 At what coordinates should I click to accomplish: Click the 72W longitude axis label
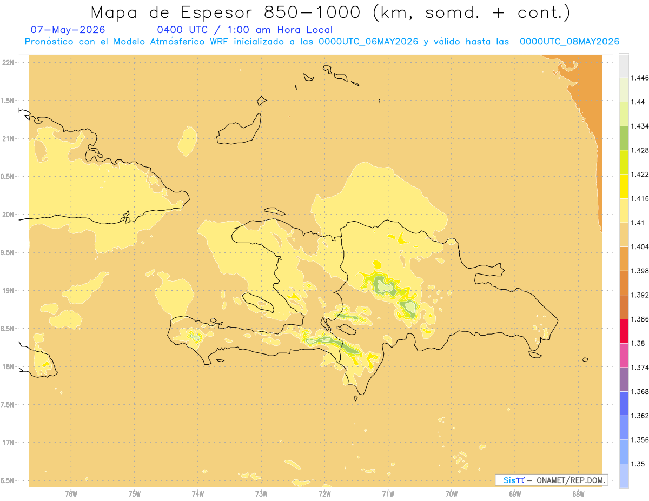(325, 493)
